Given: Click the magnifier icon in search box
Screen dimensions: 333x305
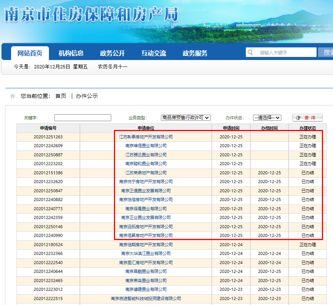Looking at the screenshot, I should coord(250,52).
